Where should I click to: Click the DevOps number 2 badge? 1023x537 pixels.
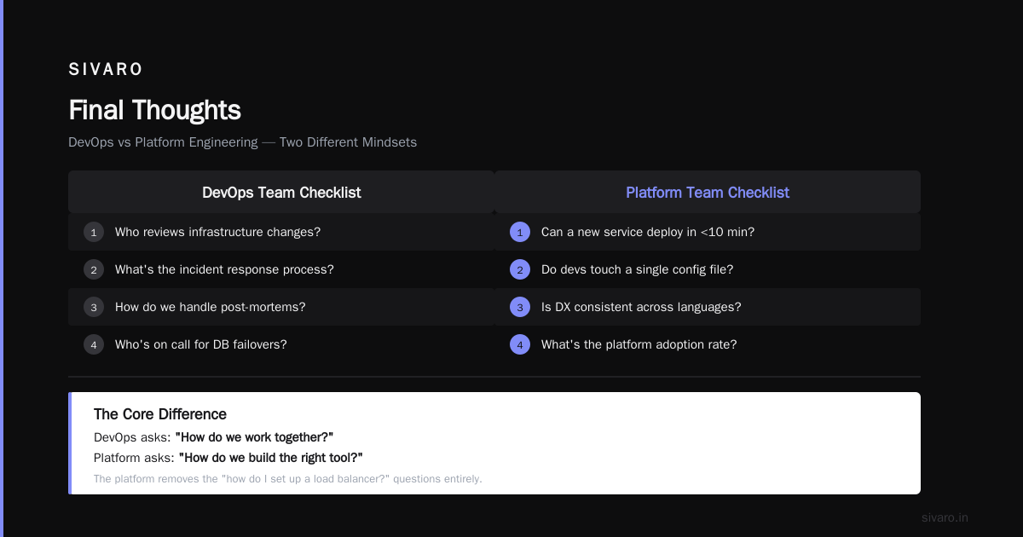click(x=94, y=269)
